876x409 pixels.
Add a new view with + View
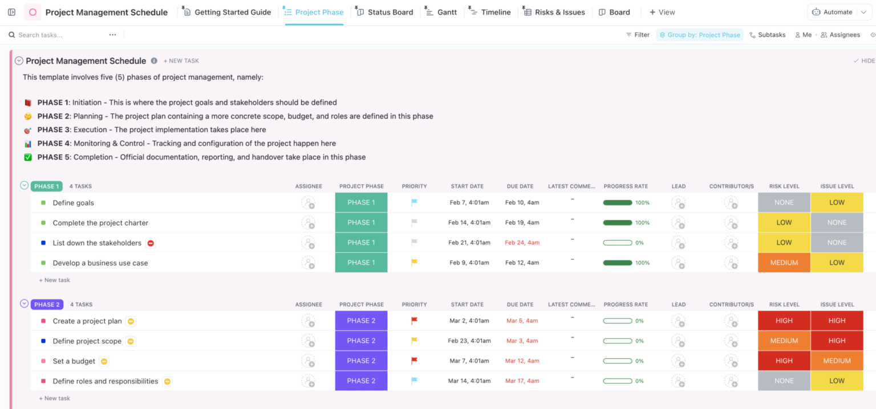[x=662, y=11]
